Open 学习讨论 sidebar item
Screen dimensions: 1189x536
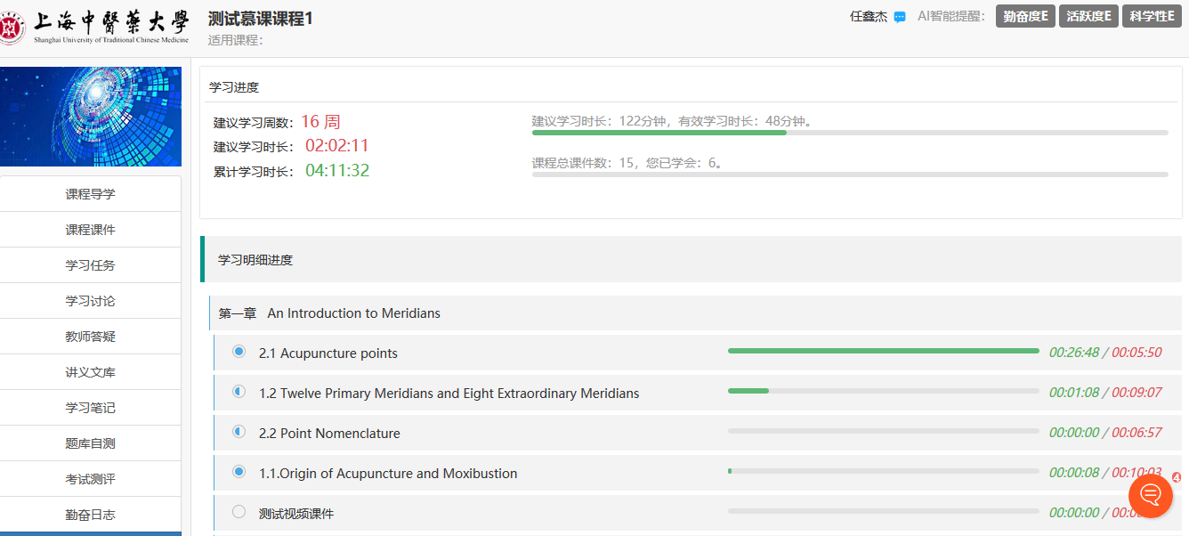tap(90, 301)
